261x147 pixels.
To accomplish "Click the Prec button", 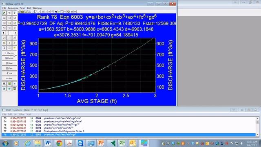I will tap(9, 78).
